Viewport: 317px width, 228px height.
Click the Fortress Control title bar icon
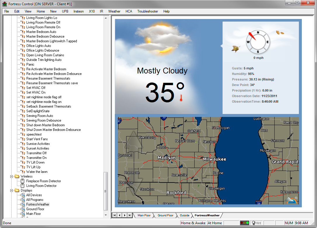coord(4,4)
